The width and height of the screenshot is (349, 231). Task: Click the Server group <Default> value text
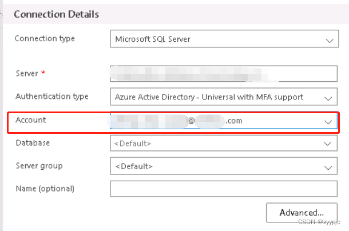pyautogui.click(x=134, y=166)
